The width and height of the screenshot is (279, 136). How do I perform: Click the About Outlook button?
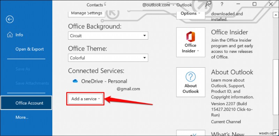point(190,82)
